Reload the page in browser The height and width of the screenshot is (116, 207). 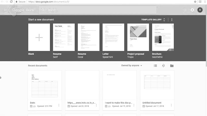click(x=11, y=2)
